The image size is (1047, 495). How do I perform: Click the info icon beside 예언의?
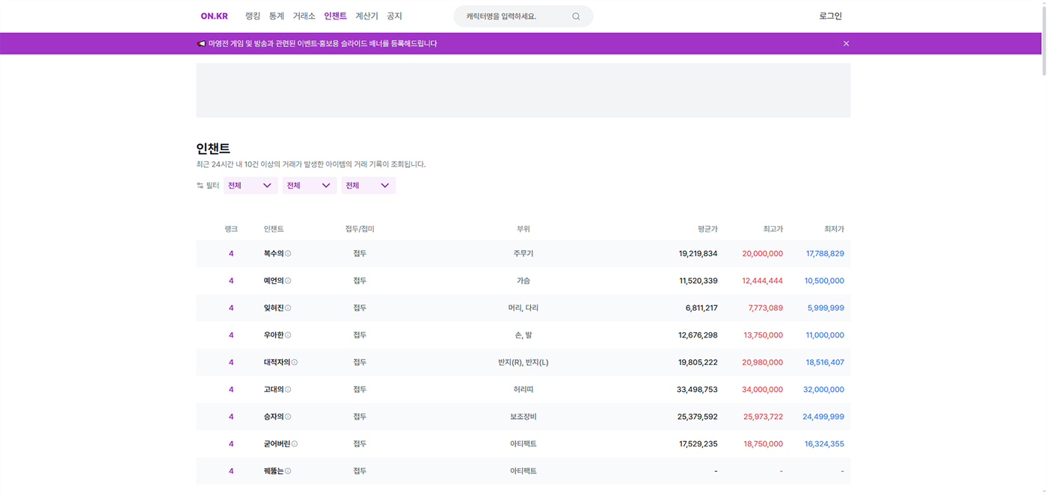click(288, 281)
